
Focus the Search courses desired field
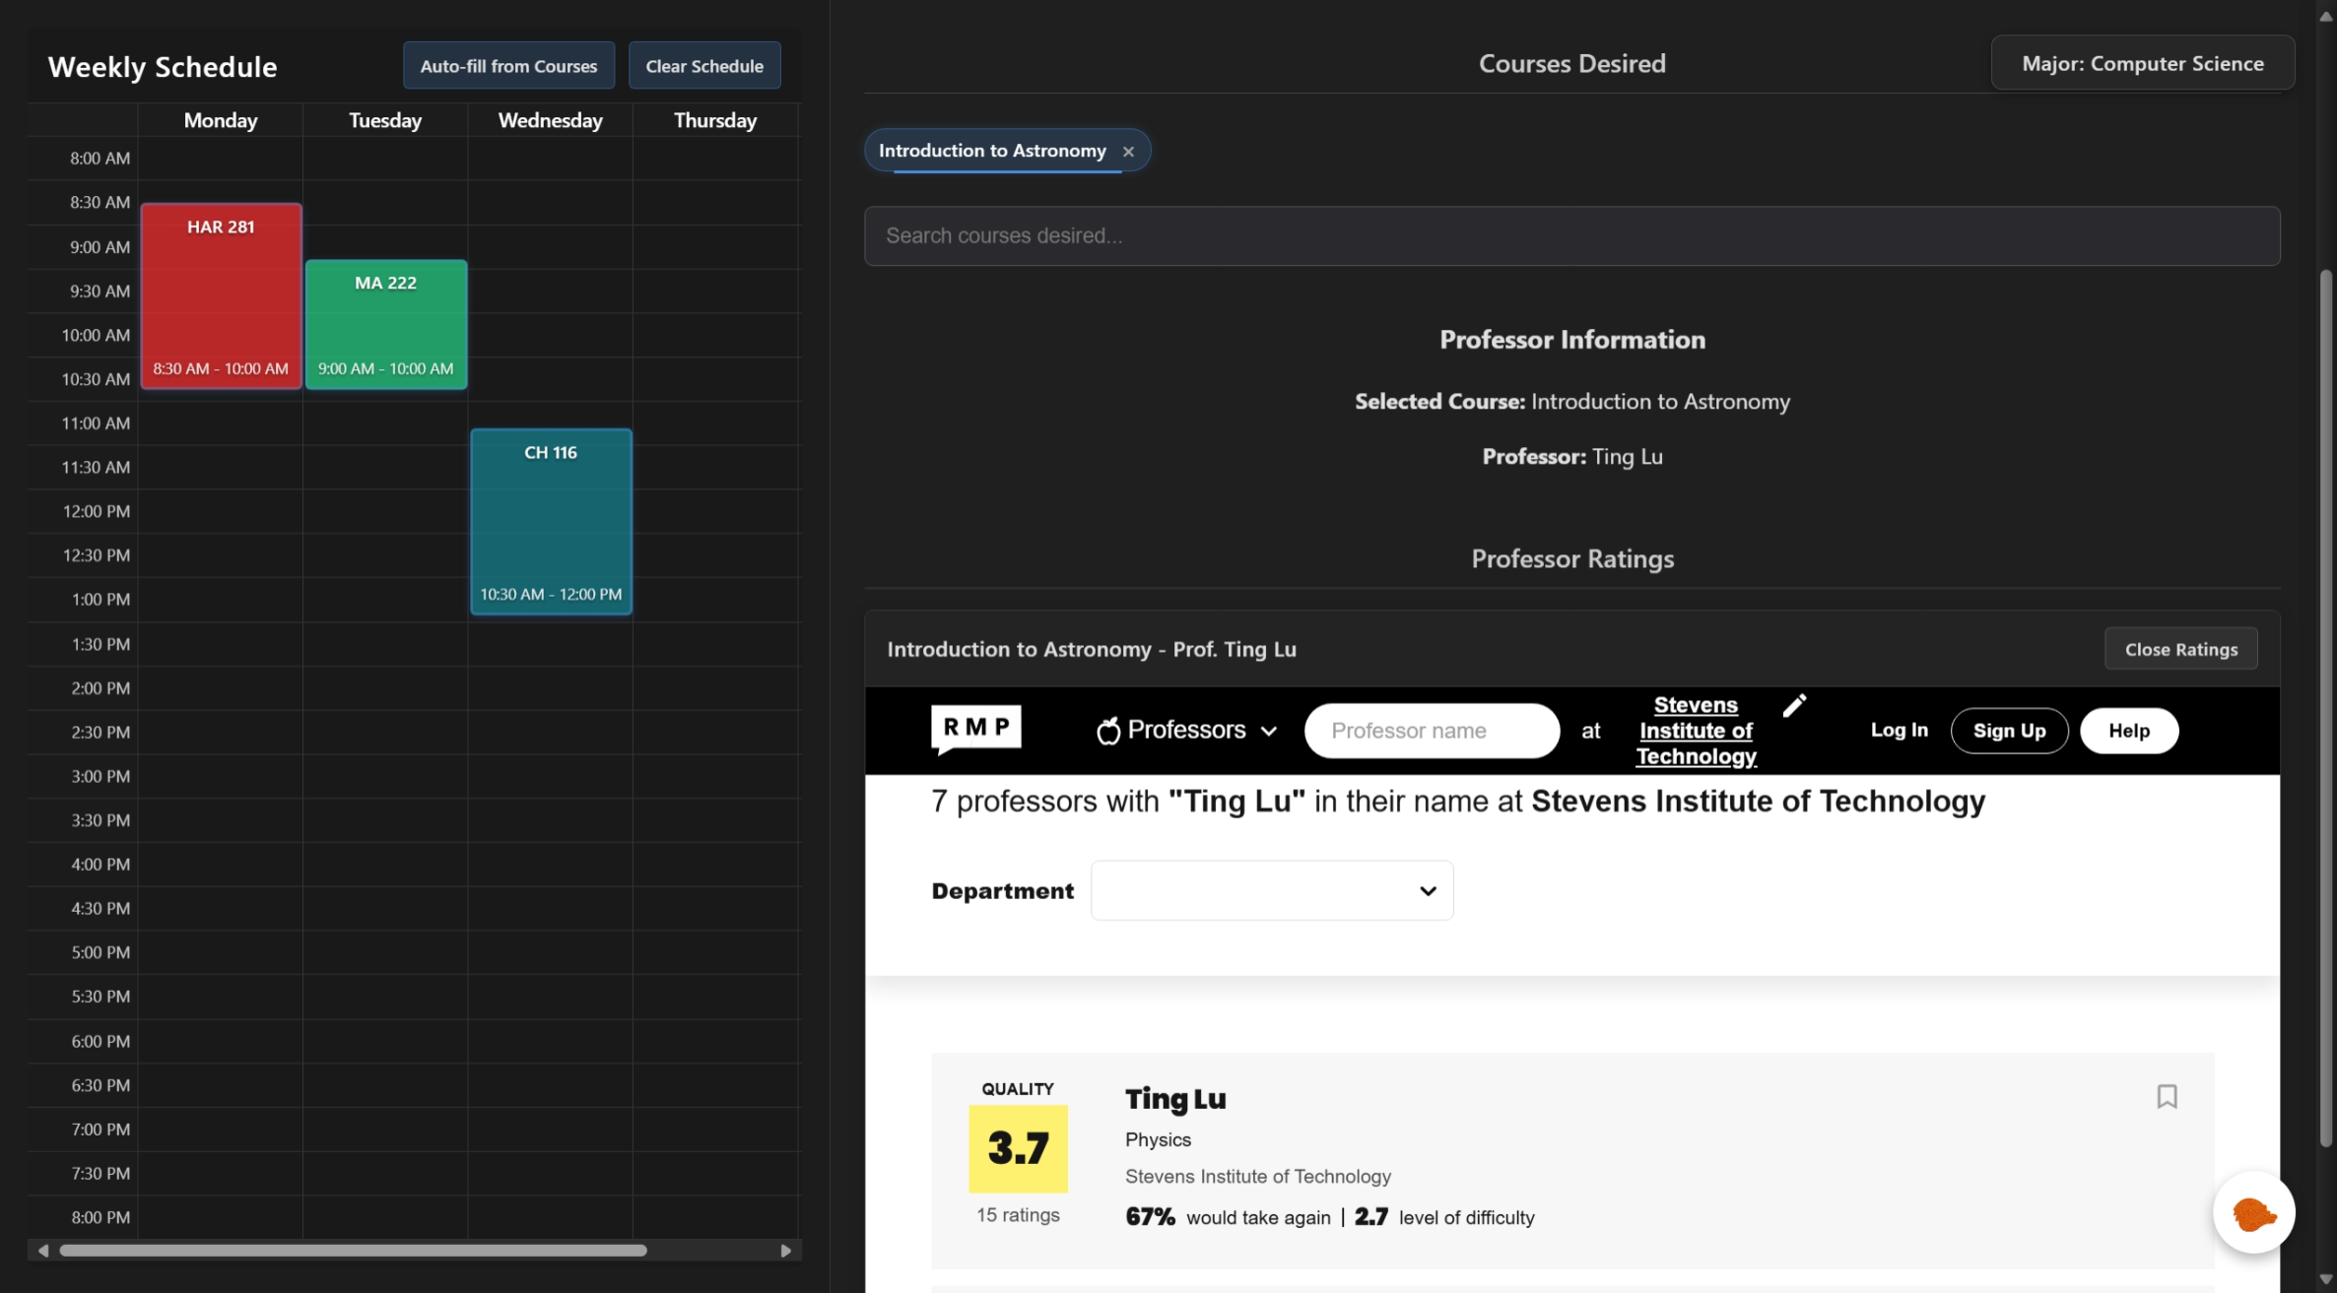pos(1571,236)
